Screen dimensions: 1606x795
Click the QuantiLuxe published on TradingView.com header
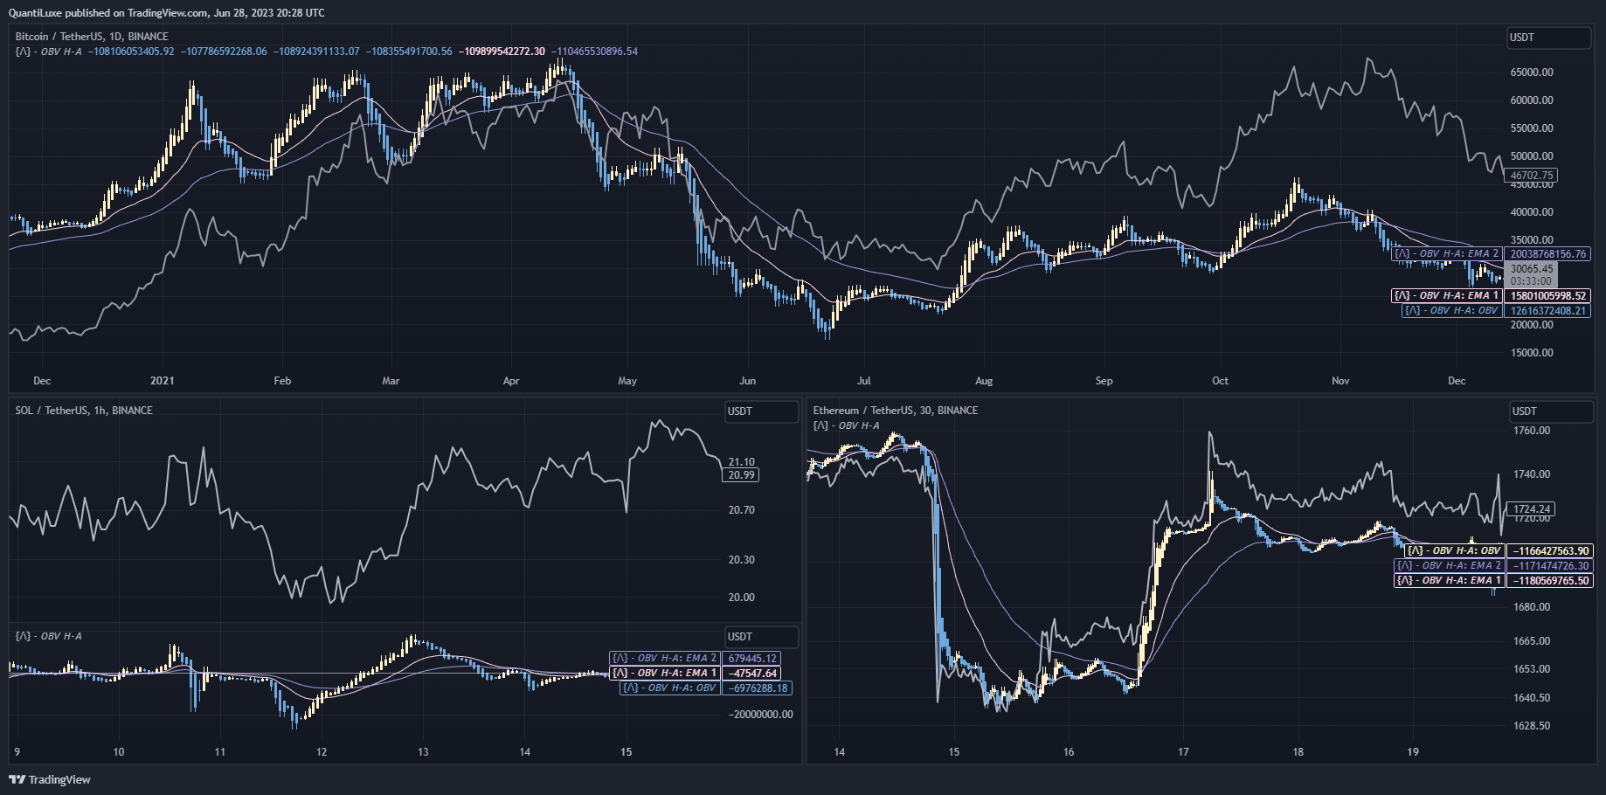[x=166, y=13]
